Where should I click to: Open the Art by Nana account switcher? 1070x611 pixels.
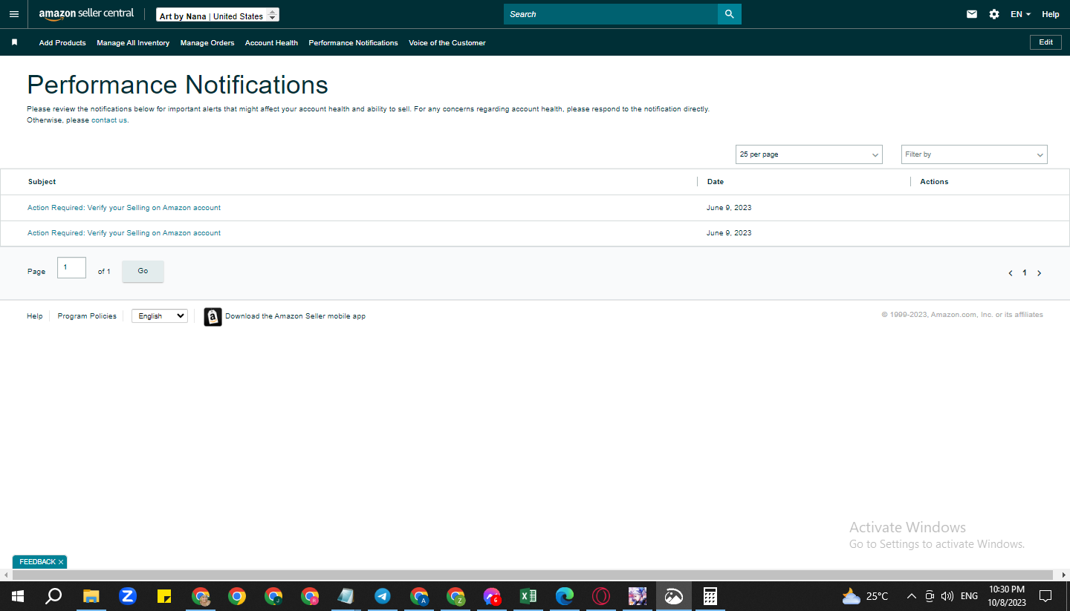click(218, 15)
